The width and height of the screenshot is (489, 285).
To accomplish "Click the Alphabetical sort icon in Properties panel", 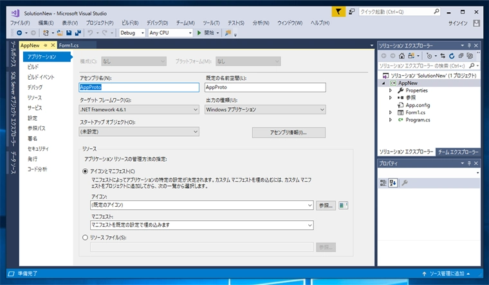I will pos(392,183).
